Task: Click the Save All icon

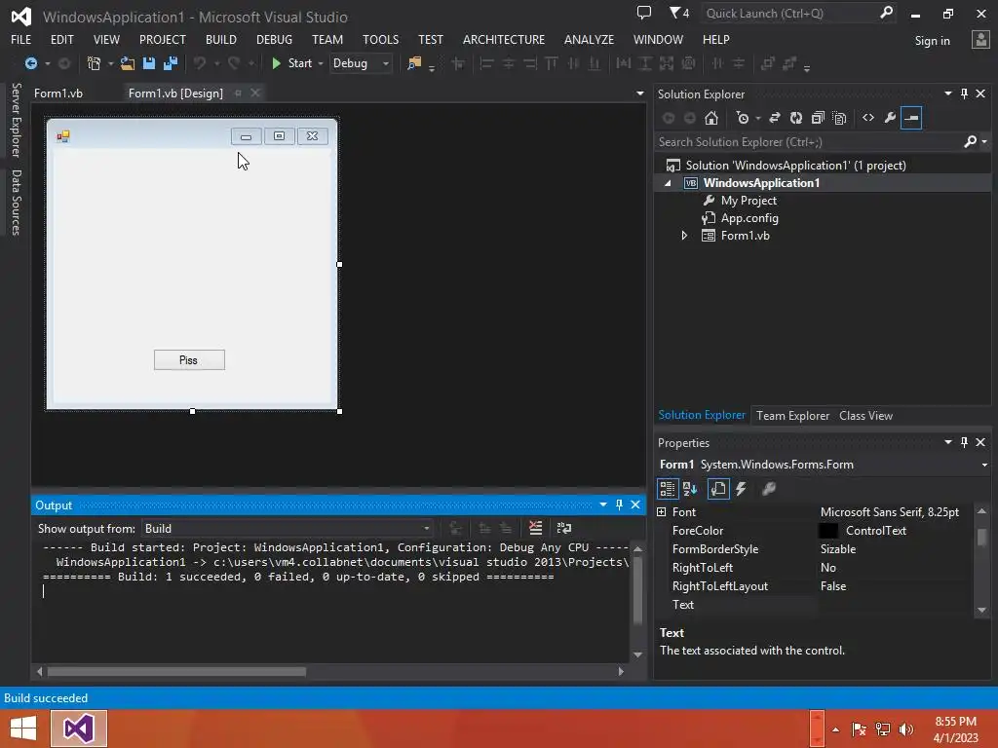Action: (171, 63)
